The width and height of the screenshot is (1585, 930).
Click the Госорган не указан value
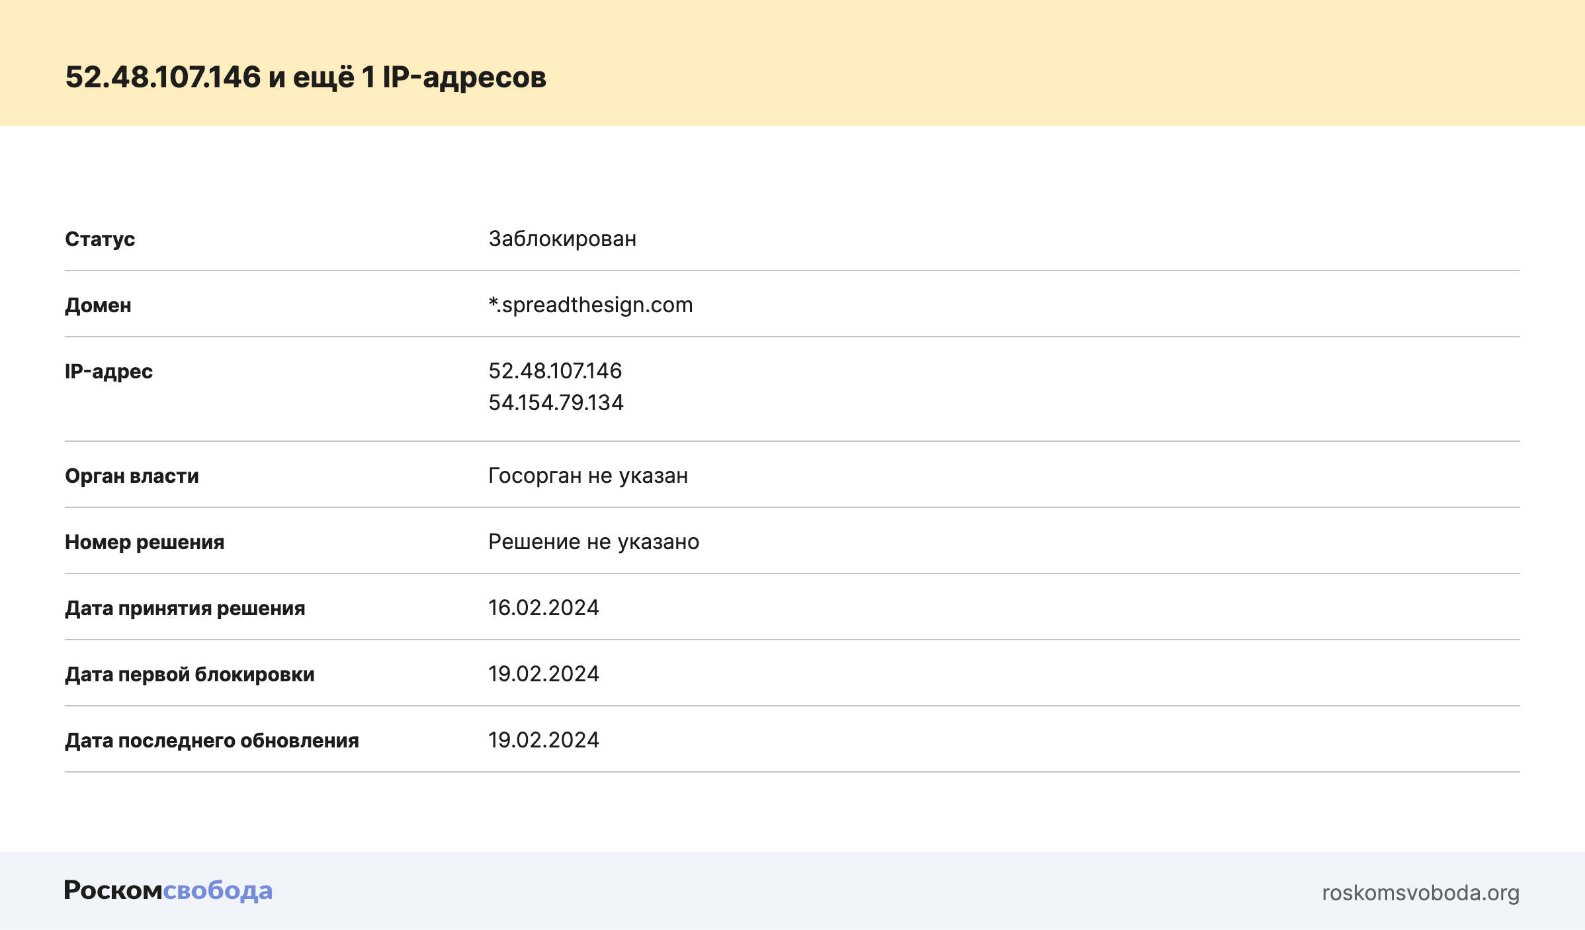(588, 476)
